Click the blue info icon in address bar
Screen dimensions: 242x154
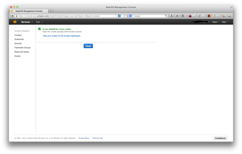119,16
